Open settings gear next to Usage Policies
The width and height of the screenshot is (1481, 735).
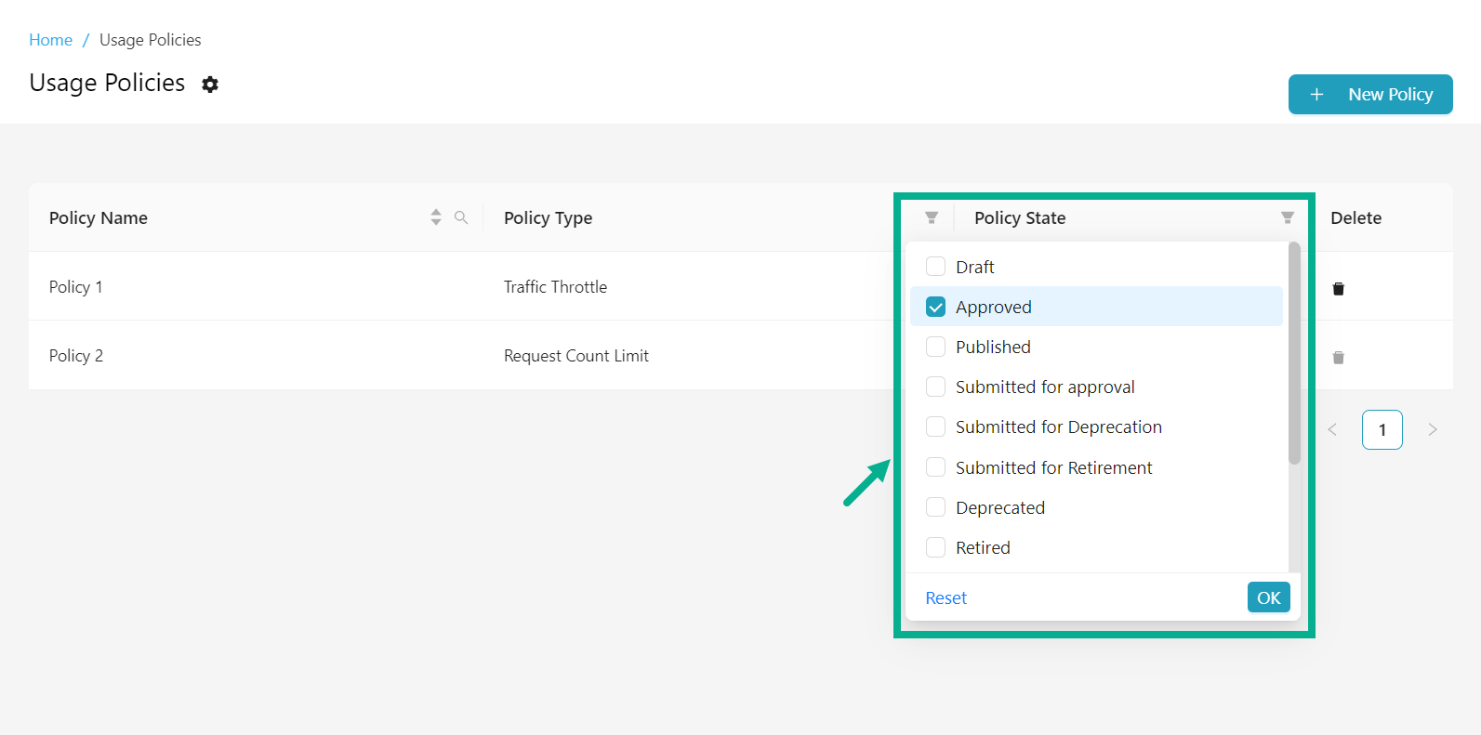coord(210,85)
